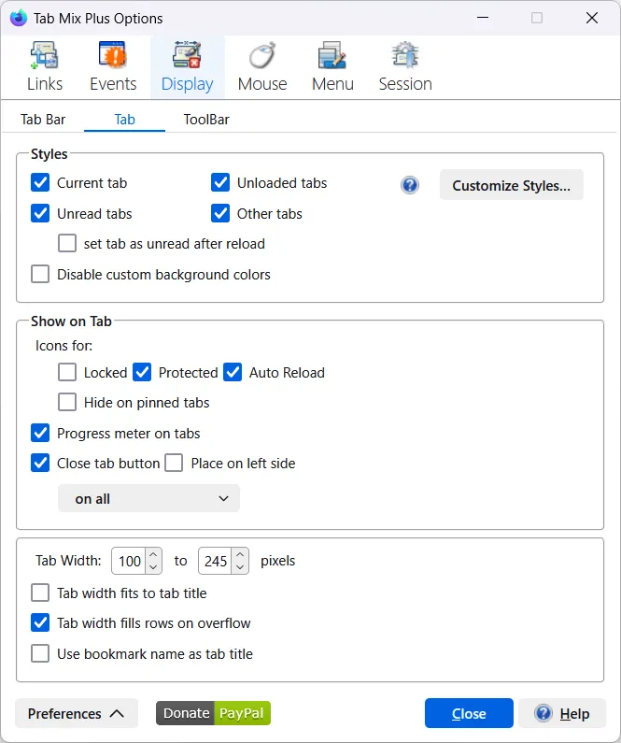Decrease the maximum tab width value
The height and width of the screenshot is (743, 621).
(x=240, y=567)
